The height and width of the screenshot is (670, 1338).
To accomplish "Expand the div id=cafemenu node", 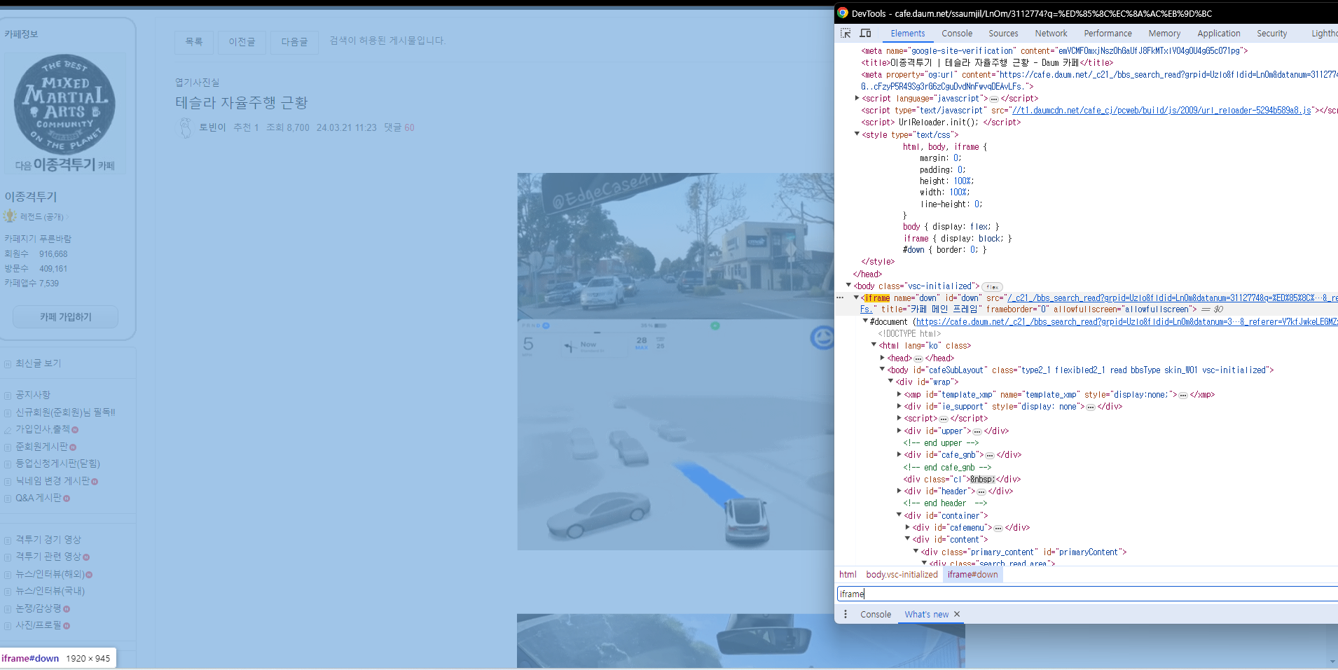I will [907, 527].
